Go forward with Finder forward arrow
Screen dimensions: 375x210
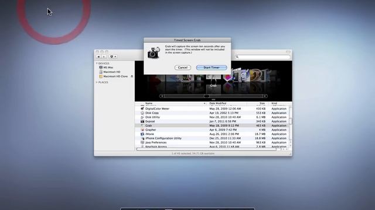click(104, 57)
